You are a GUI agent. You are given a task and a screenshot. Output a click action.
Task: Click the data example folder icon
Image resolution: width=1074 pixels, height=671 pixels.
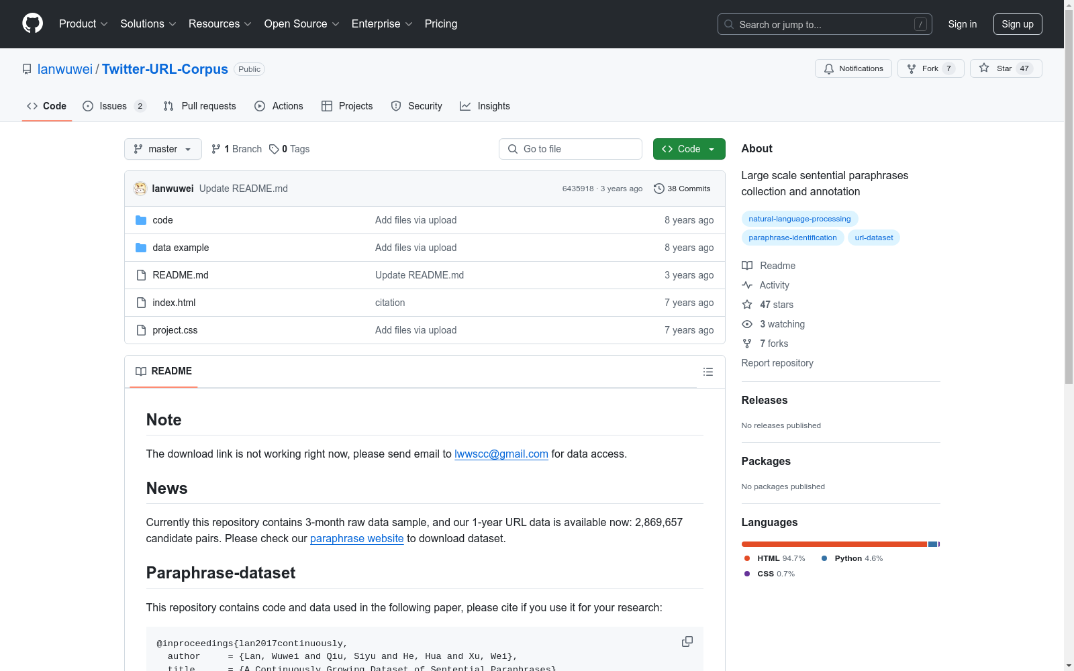coord(141,248)
